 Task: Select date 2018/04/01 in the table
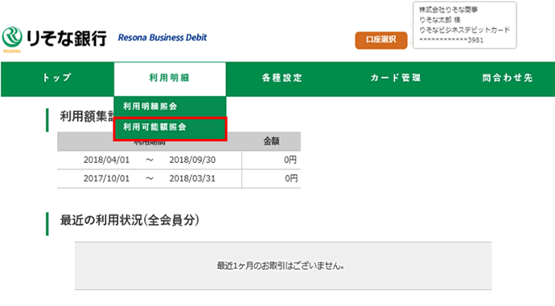click(106, 160)
